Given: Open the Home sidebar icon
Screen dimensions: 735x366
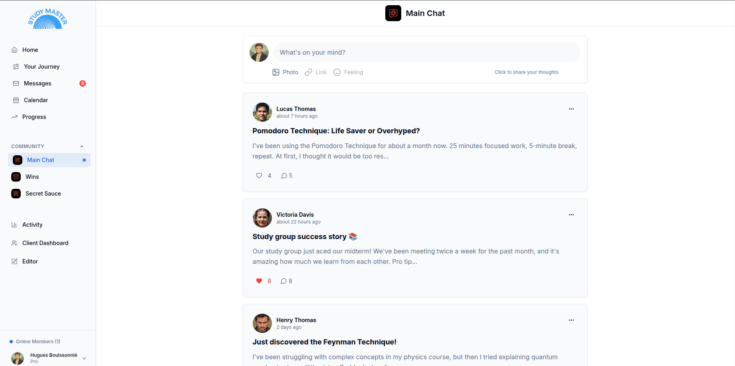Looking at the screenshot, I should (15, 49).
